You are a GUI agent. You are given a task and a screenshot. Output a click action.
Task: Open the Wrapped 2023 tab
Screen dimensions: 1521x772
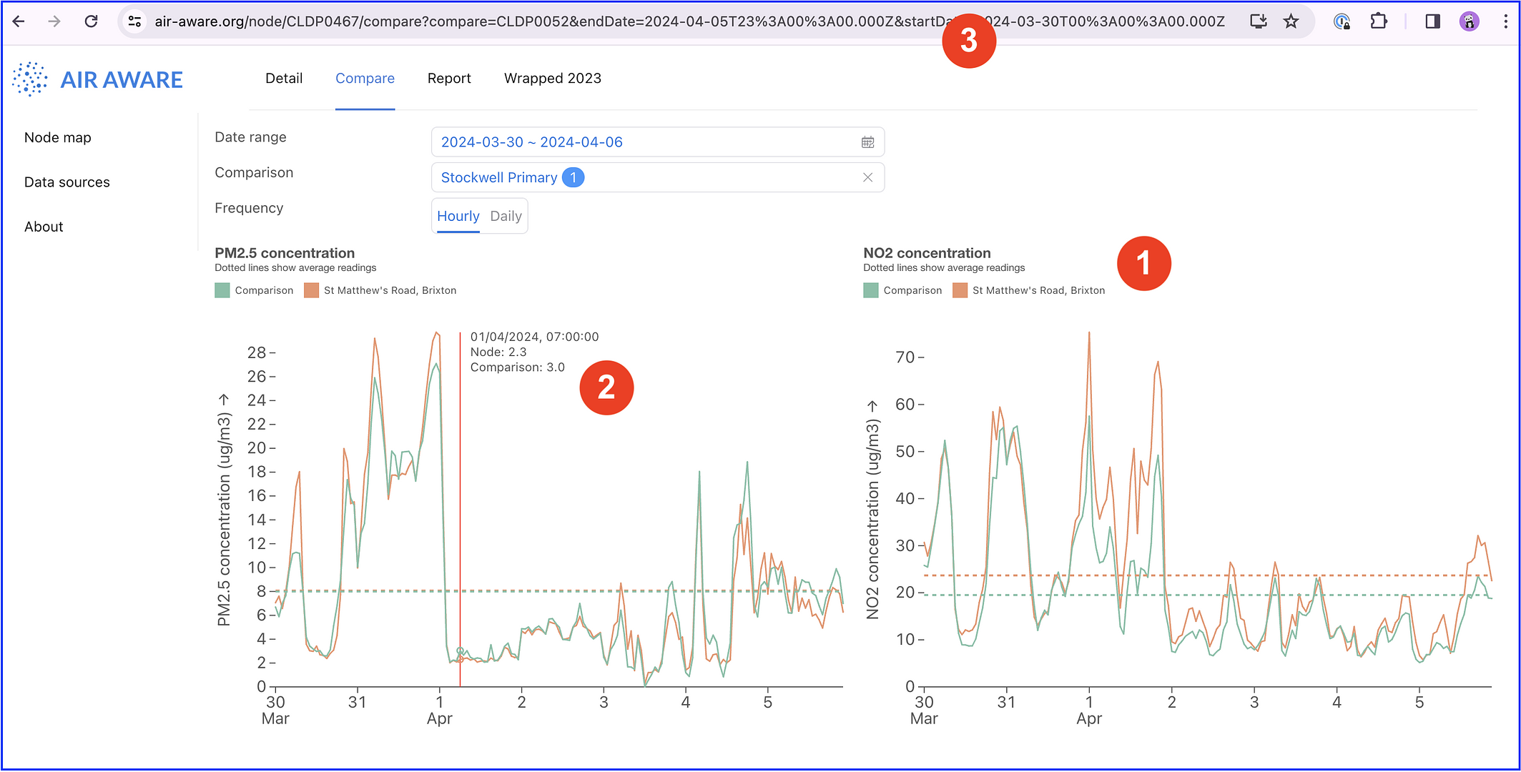553,79
